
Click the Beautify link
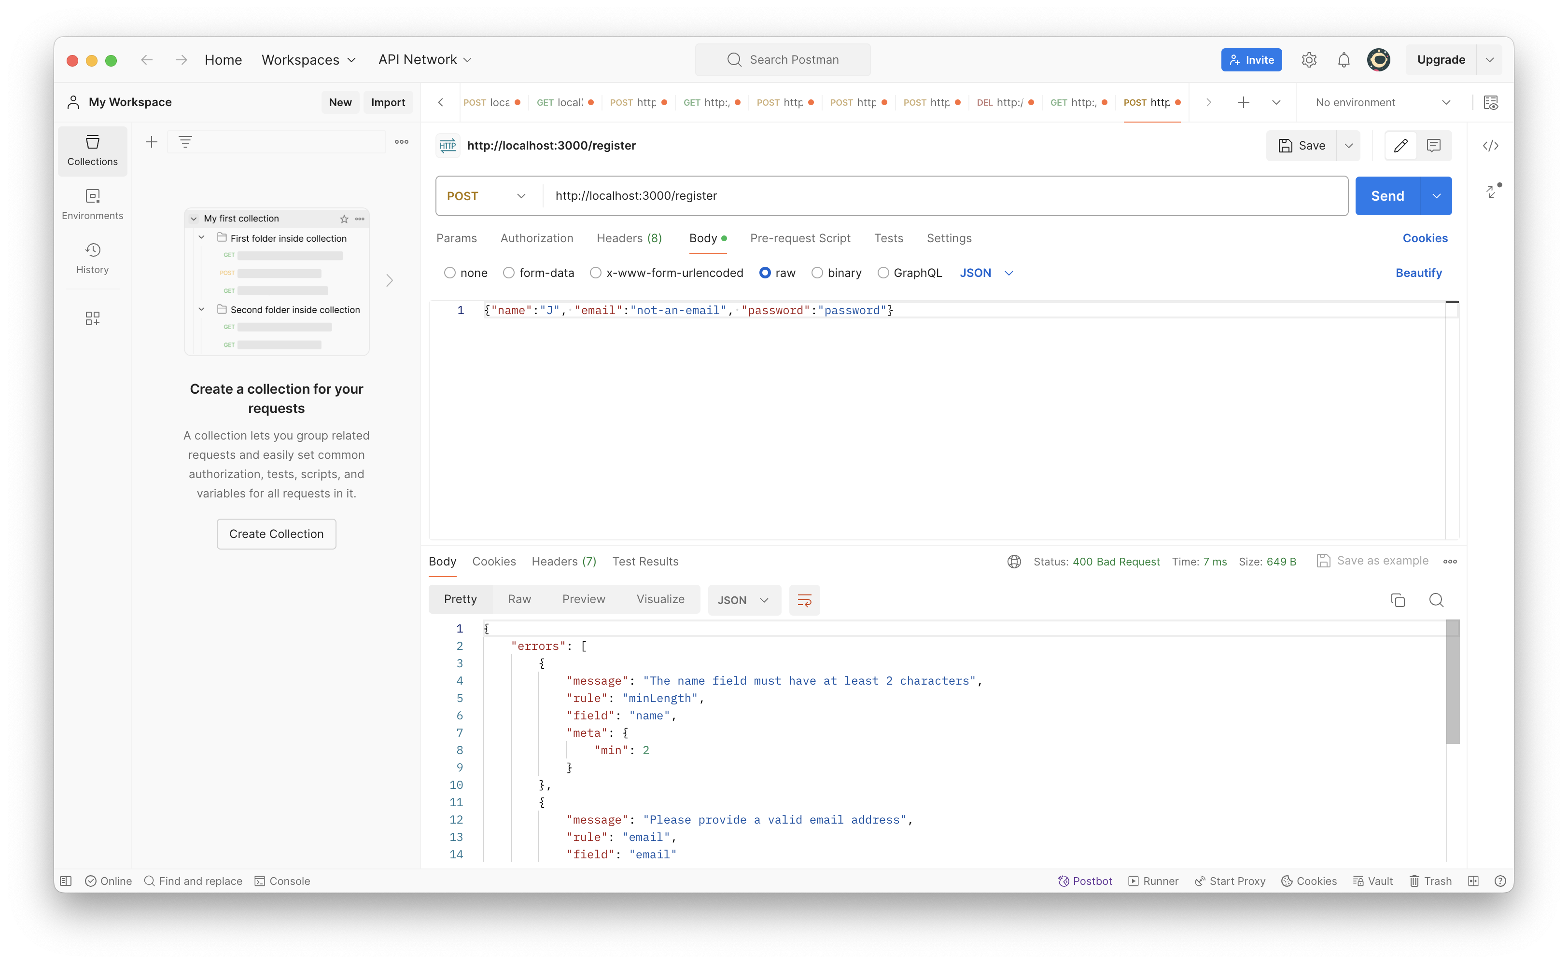1418,273
